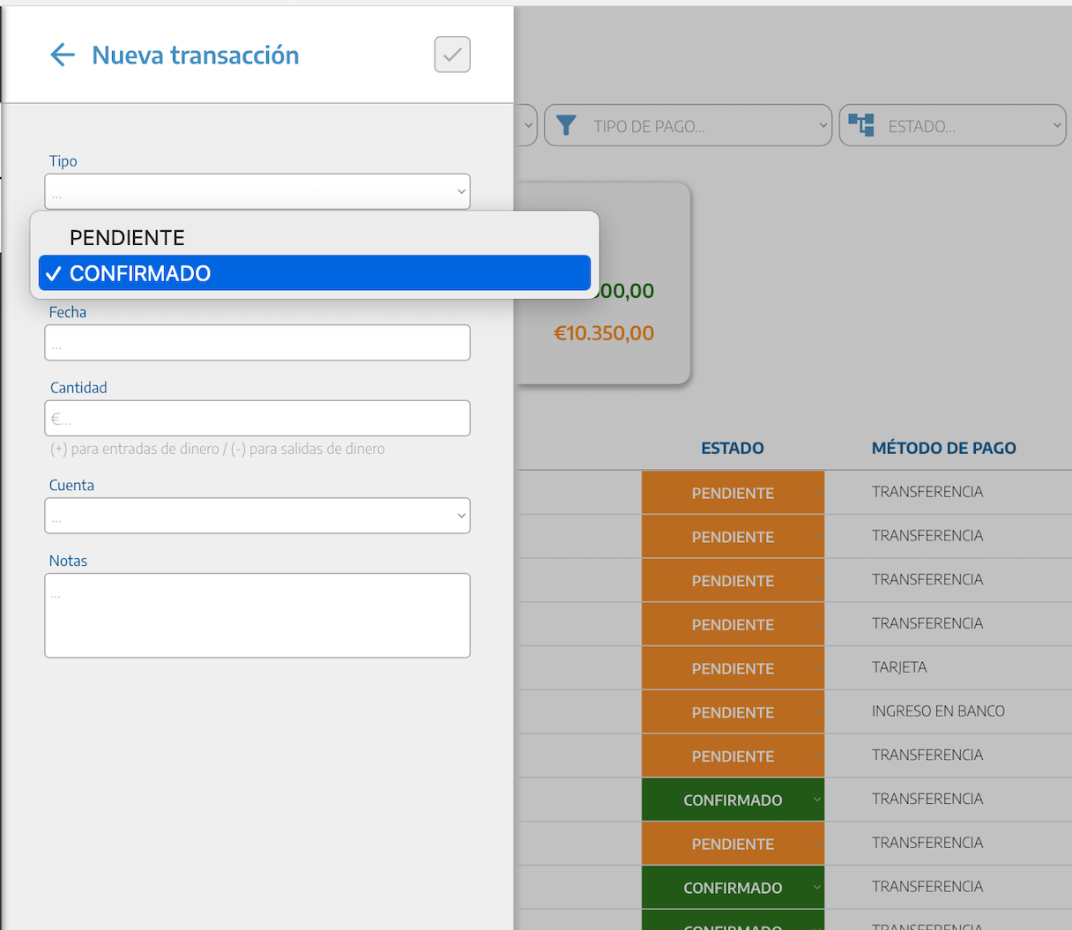Expand the Cuenta dropdown
The width and height of the screenshot is (1072, 930).
coord(257,517)
